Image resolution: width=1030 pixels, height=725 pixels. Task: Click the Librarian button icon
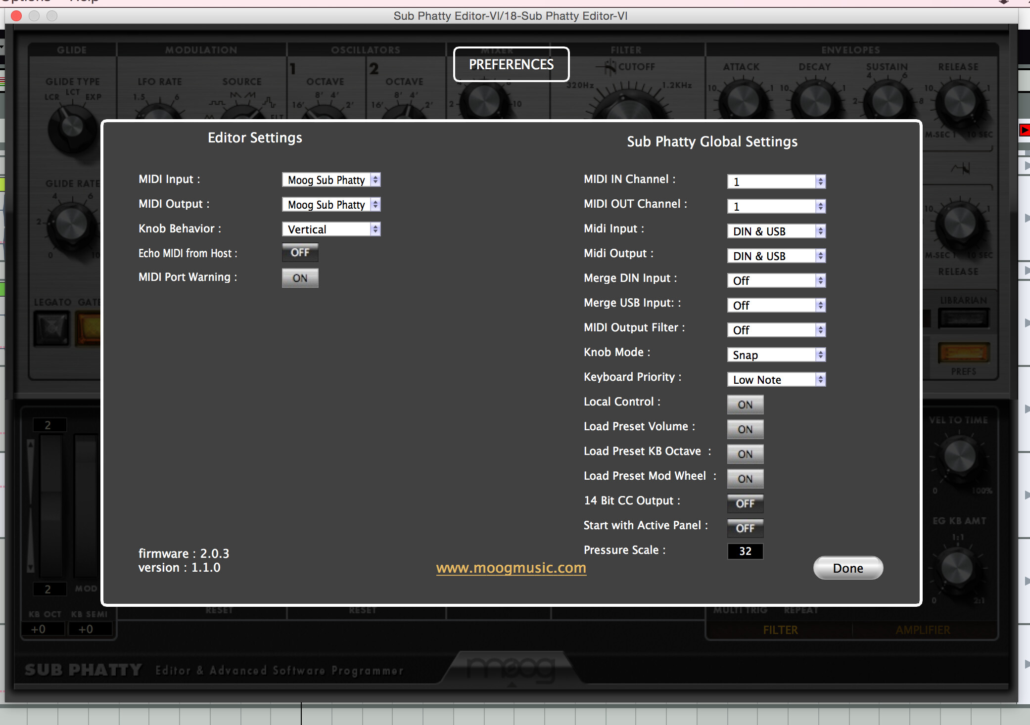click(x=963, y=318)
